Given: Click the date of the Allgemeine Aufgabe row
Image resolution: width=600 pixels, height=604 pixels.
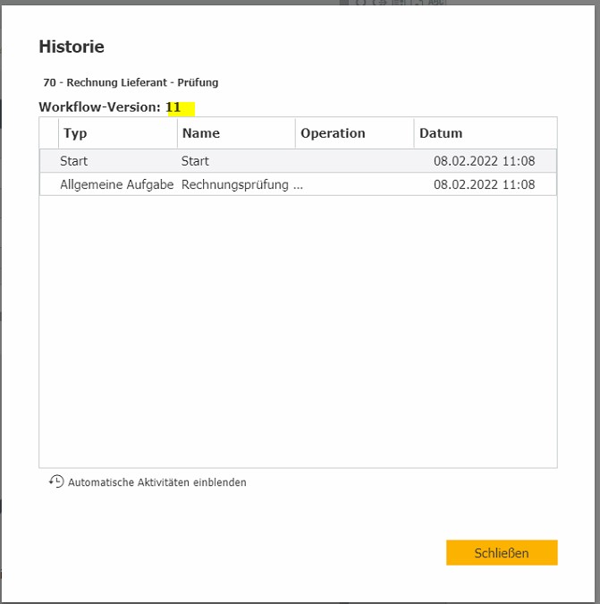Looking at the screenshot, I should pyautogui.click(x=484, y=184).
